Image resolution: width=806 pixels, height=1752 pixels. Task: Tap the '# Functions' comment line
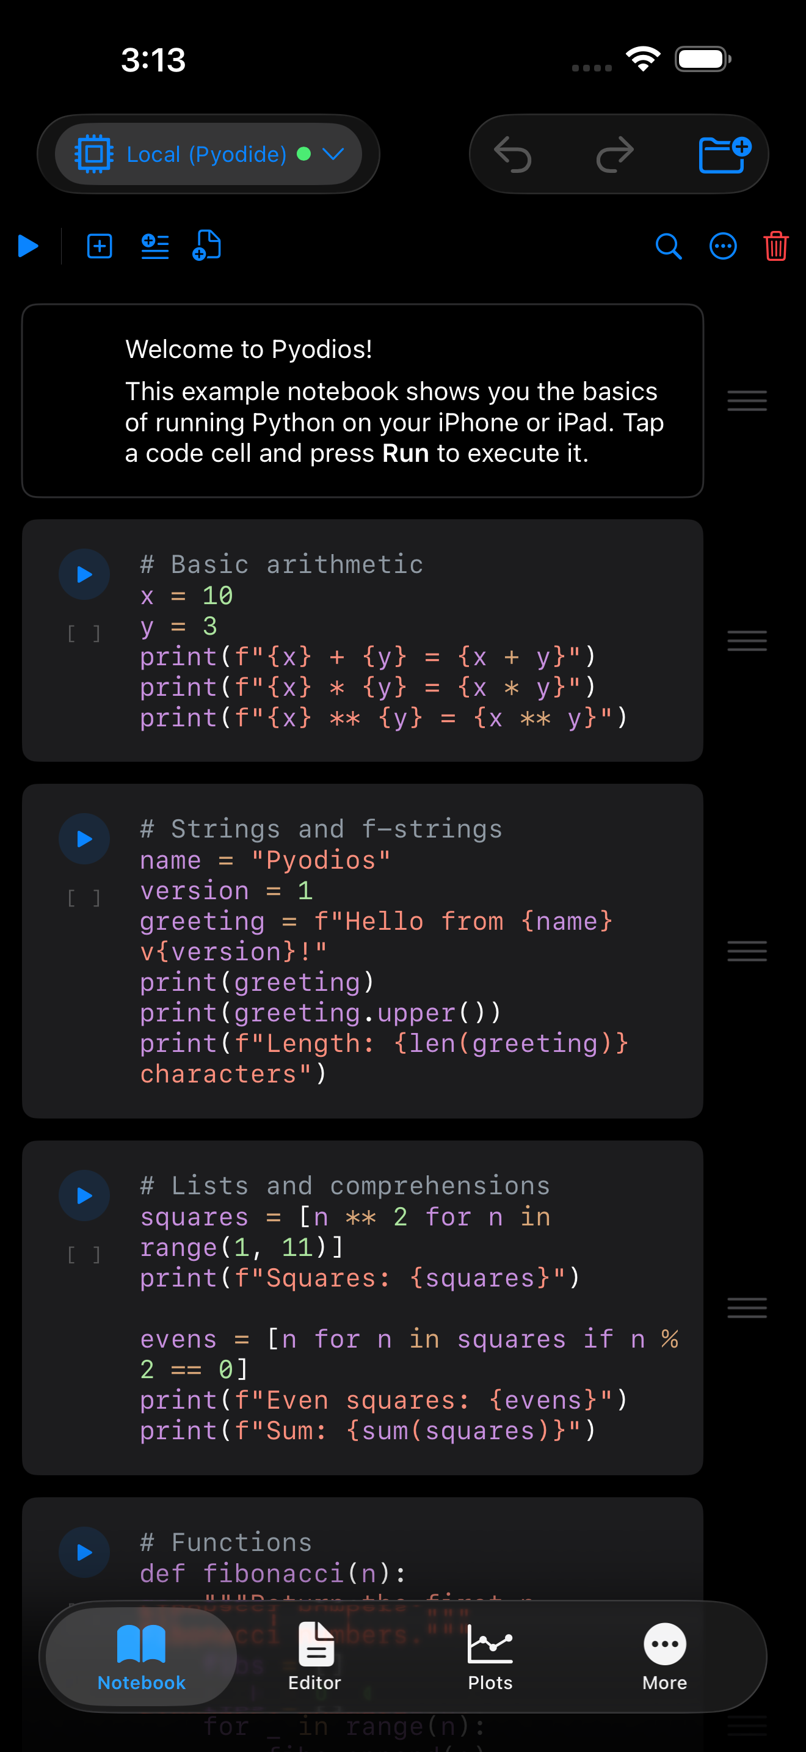click(x=226, y=1542)
